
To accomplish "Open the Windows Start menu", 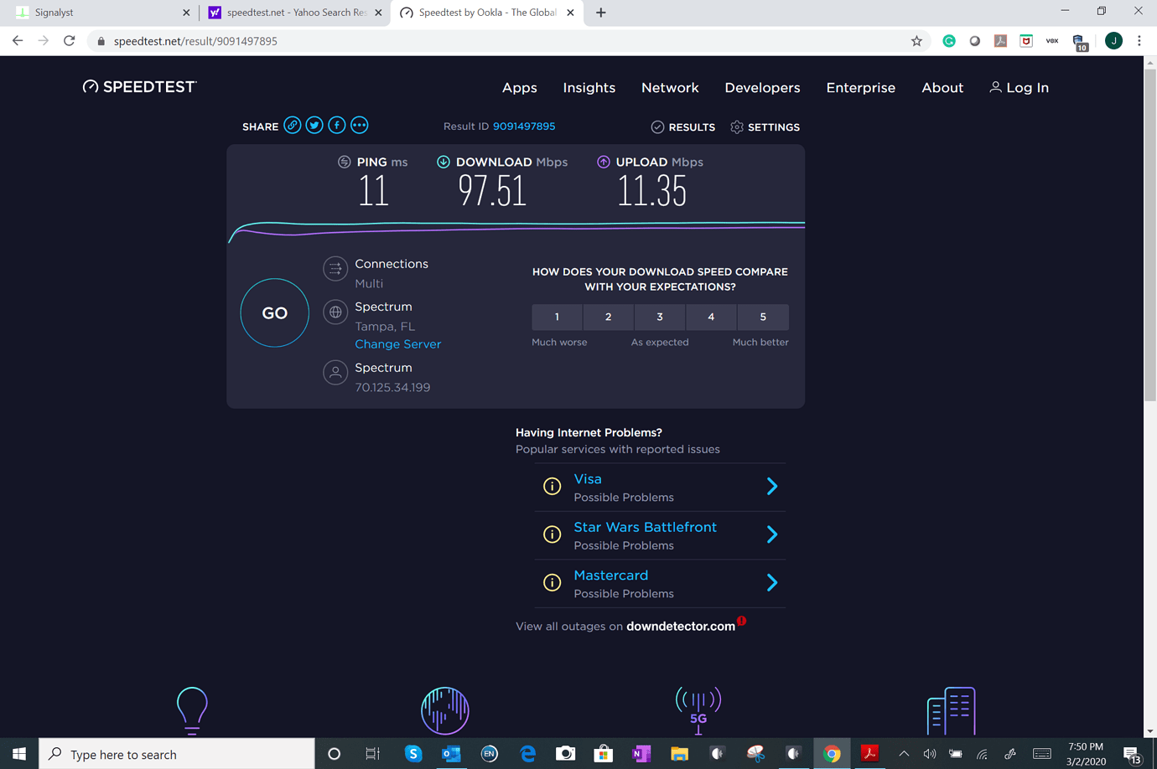I will pyautogui.click(x=19, y=754).
